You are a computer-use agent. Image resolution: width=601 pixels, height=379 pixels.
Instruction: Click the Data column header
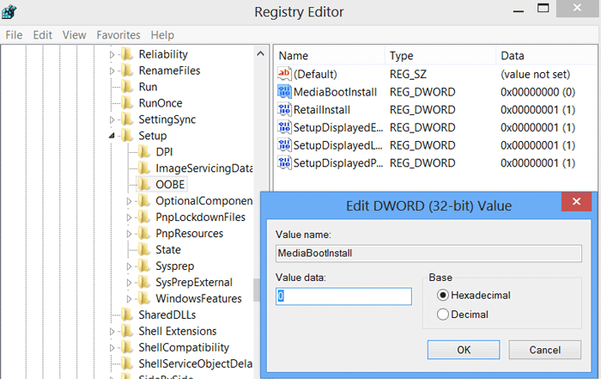point(547,56)
